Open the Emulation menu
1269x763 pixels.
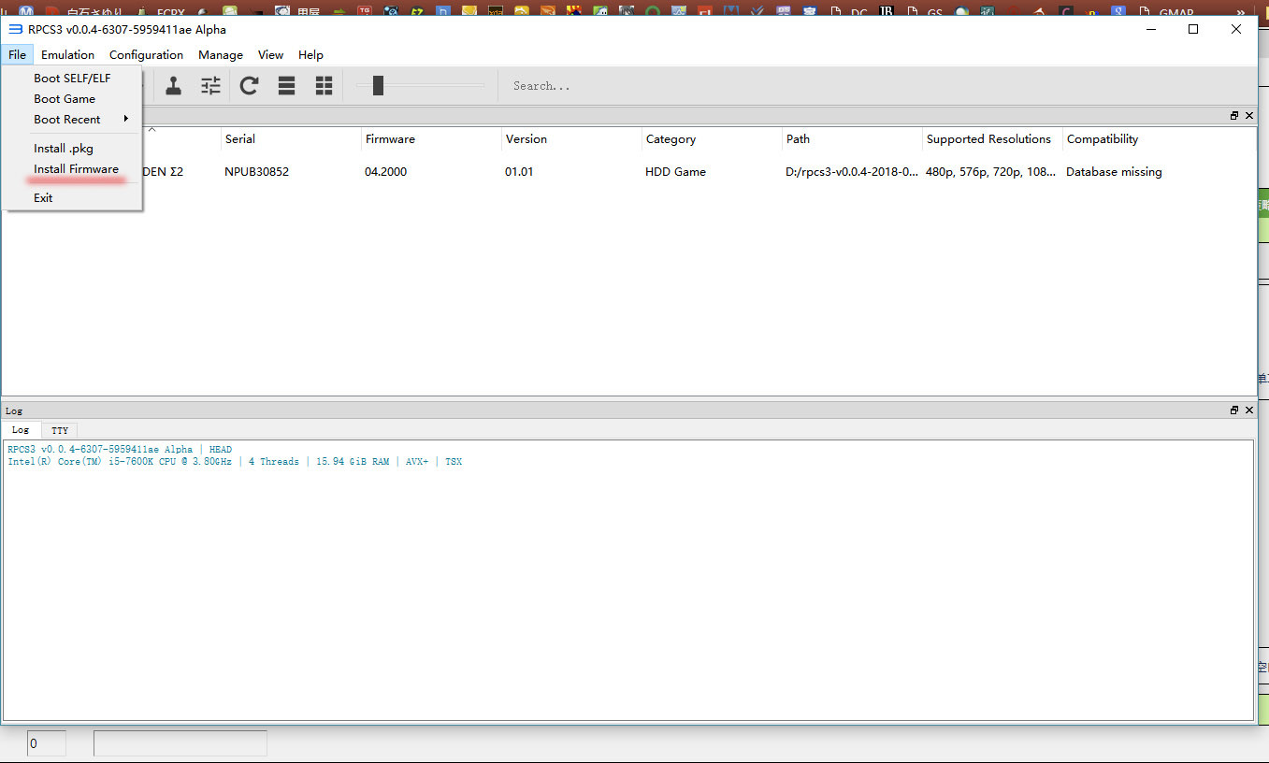[x=67, y=55]
